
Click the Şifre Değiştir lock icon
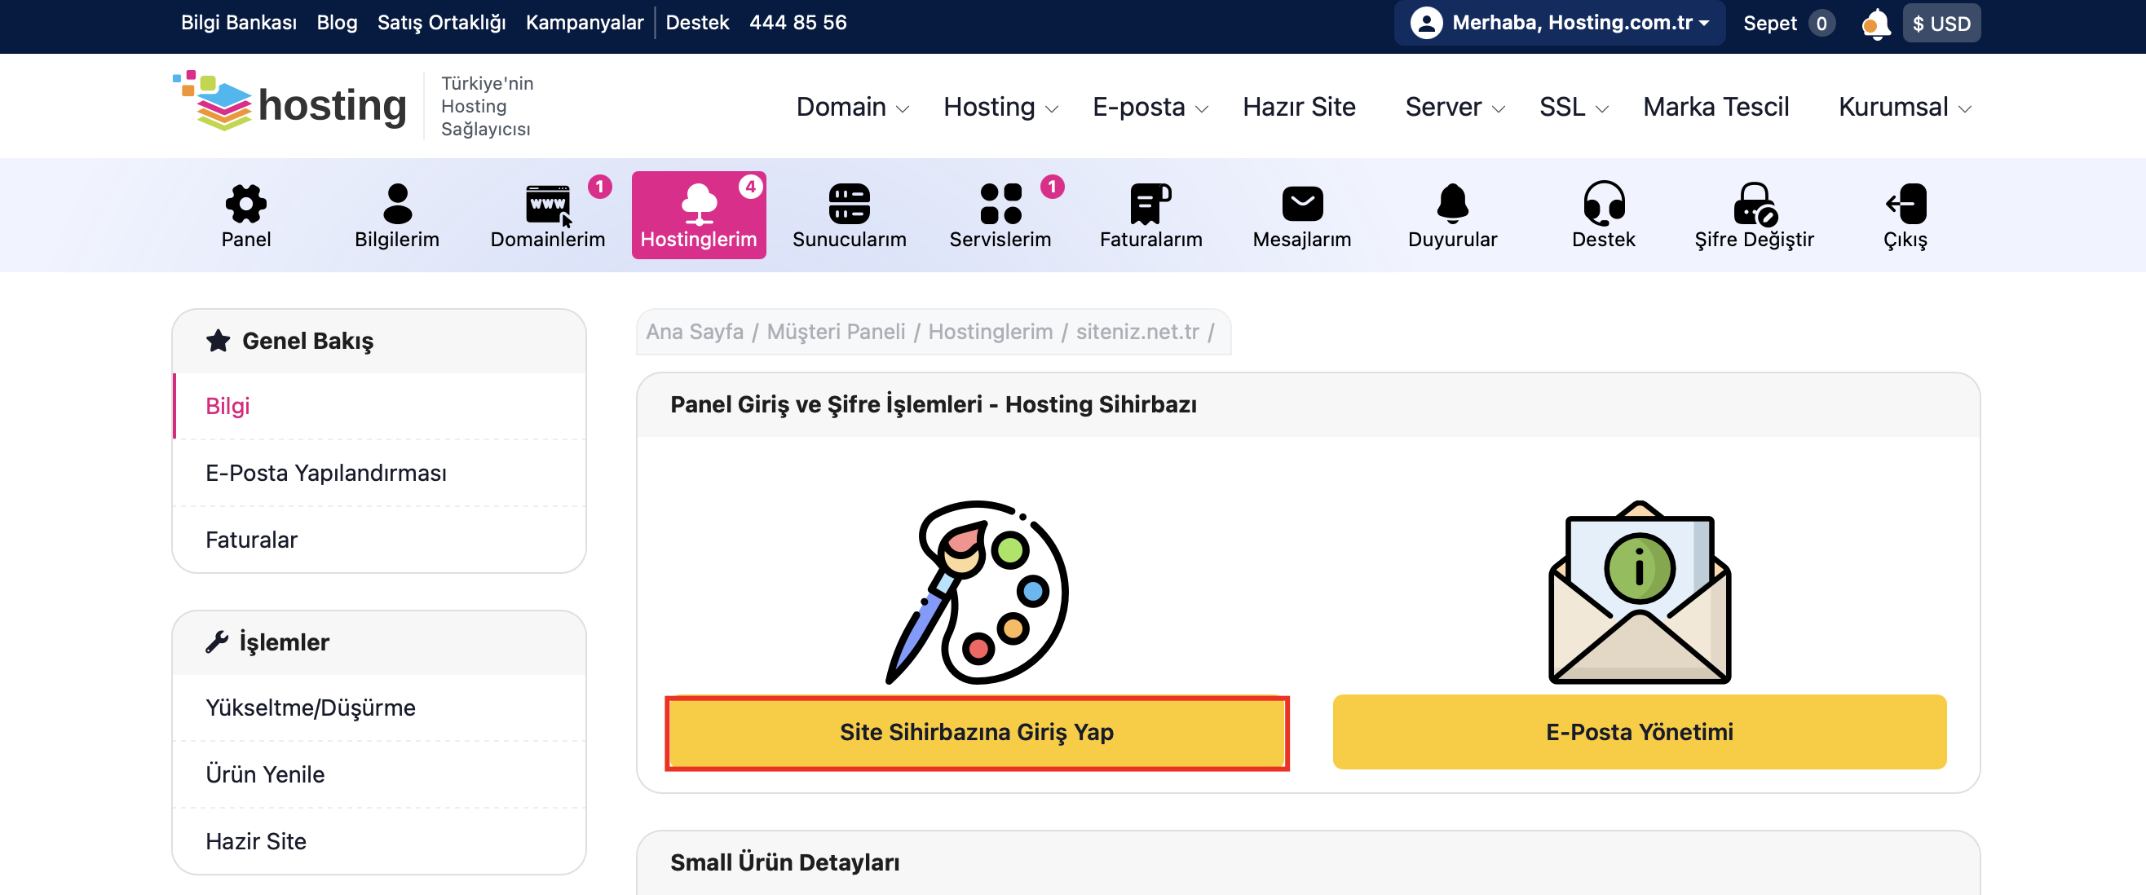coord(1754,203)
